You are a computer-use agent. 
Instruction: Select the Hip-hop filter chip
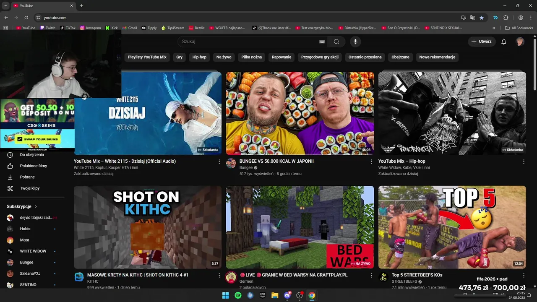(x=199, y=57)
